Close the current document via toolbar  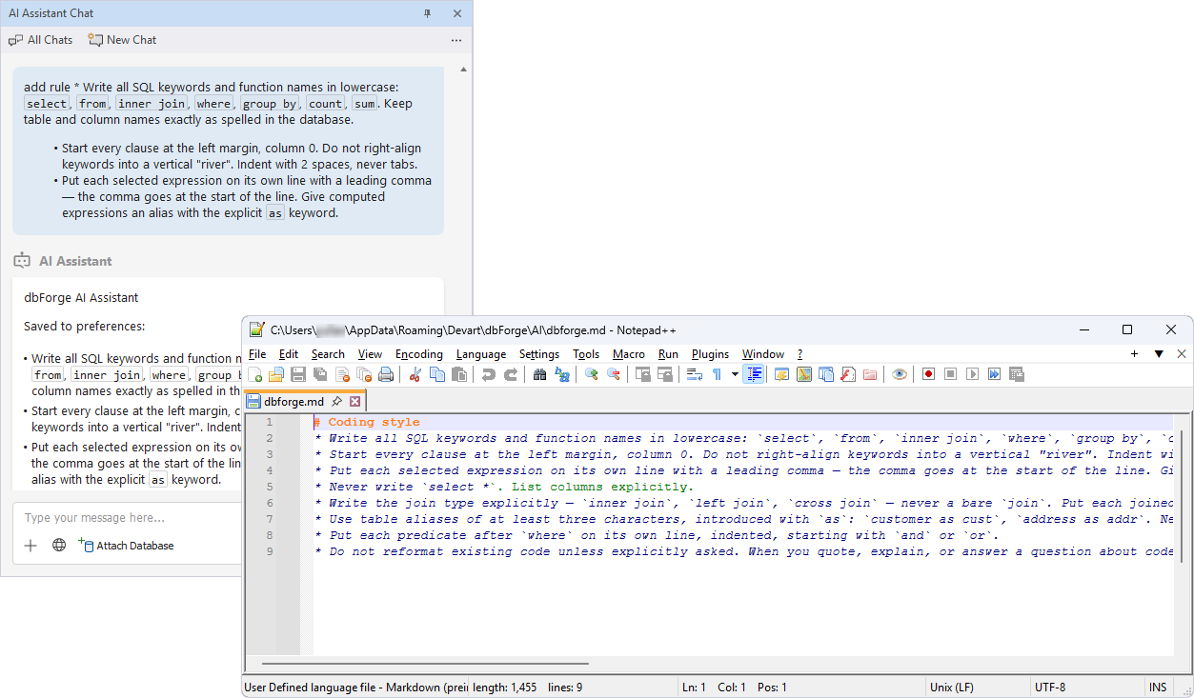pyautogui.click(x=342, y=374)
